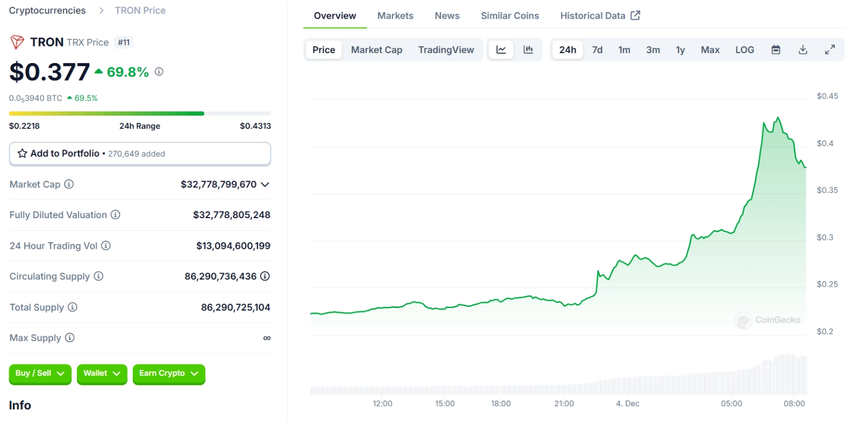Open the Wallet dropdown
Viewport: 860px width, 422px height.
point(102,374)
